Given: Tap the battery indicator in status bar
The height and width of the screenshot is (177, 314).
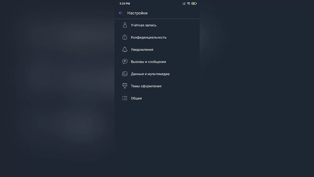Looking at the screenshot, I should pyautogui.click(x=194, y=4).
